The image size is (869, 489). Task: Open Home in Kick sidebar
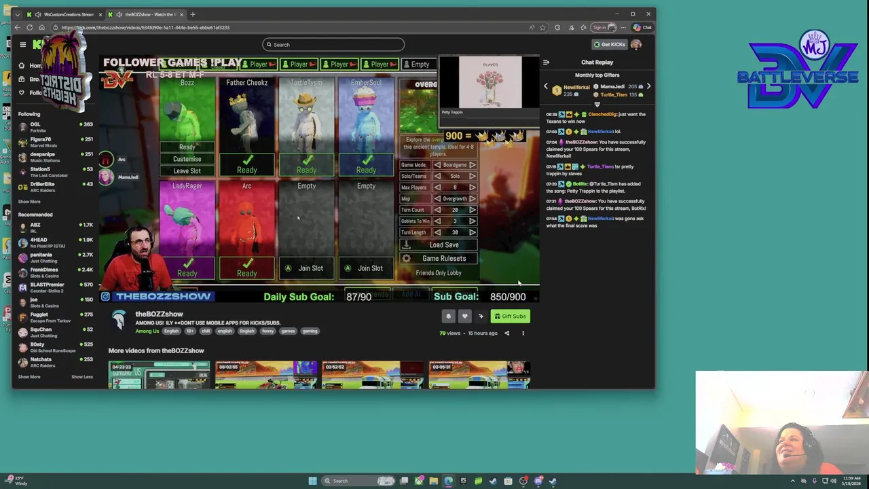(x=30, y=66)
